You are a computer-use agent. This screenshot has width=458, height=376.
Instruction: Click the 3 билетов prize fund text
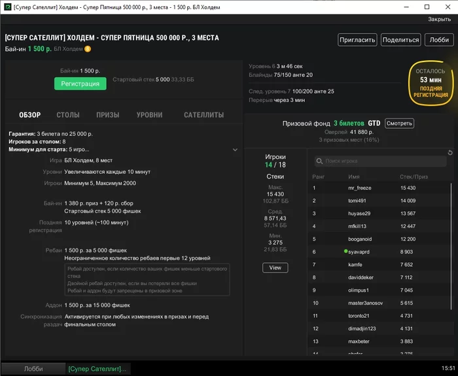349,123
